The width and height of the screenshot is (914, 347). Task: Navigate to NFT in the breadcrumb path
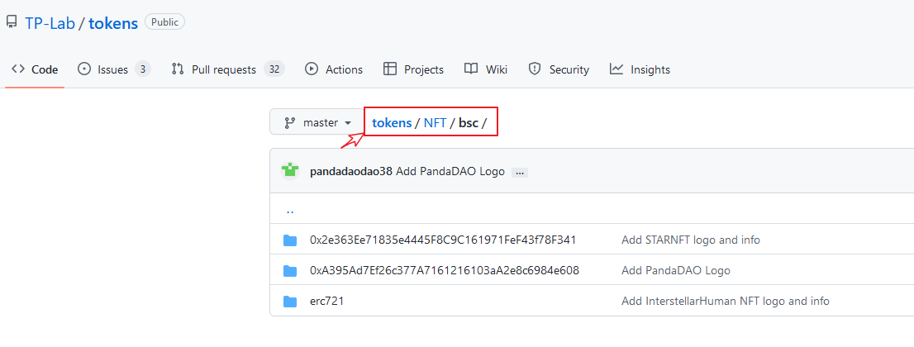pyautogui.click(x=435, y=123)
